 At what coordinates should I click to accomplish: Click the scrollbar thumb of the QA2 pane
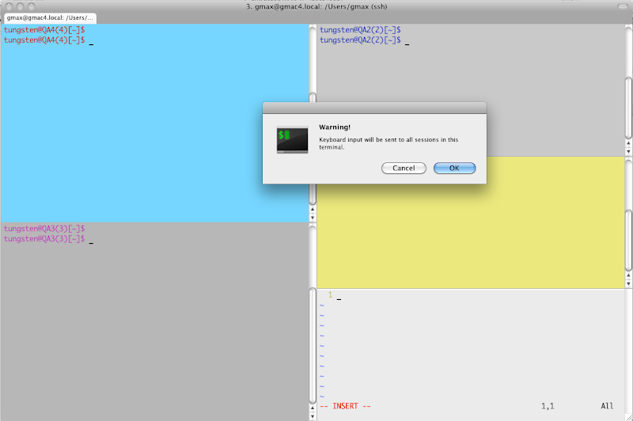[628, 108]
